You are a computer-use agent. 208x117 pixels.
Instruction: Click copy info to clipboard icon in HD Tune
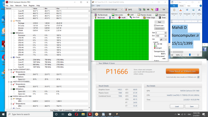point(140,9)
